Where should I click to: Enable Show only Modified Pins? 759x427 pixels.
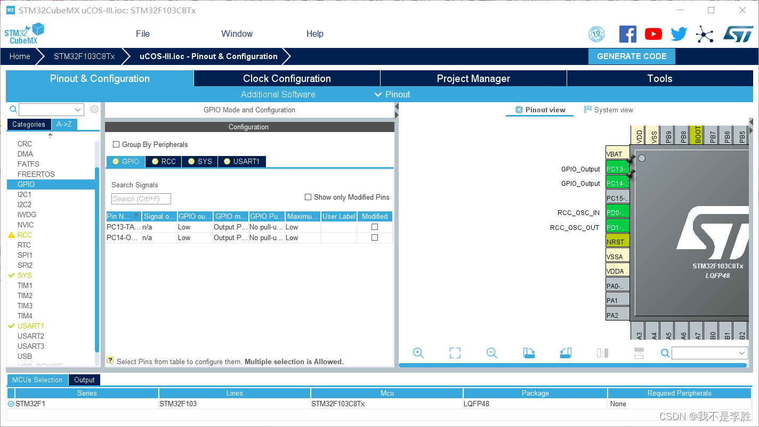coord(308,197)
